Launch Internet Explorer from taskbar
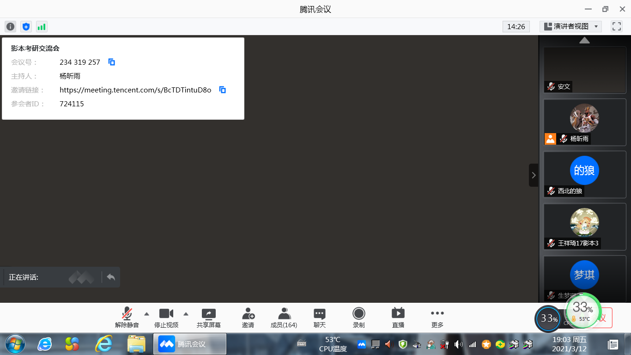631x355 pixels. pyautogui.click(x=44, y=344)
